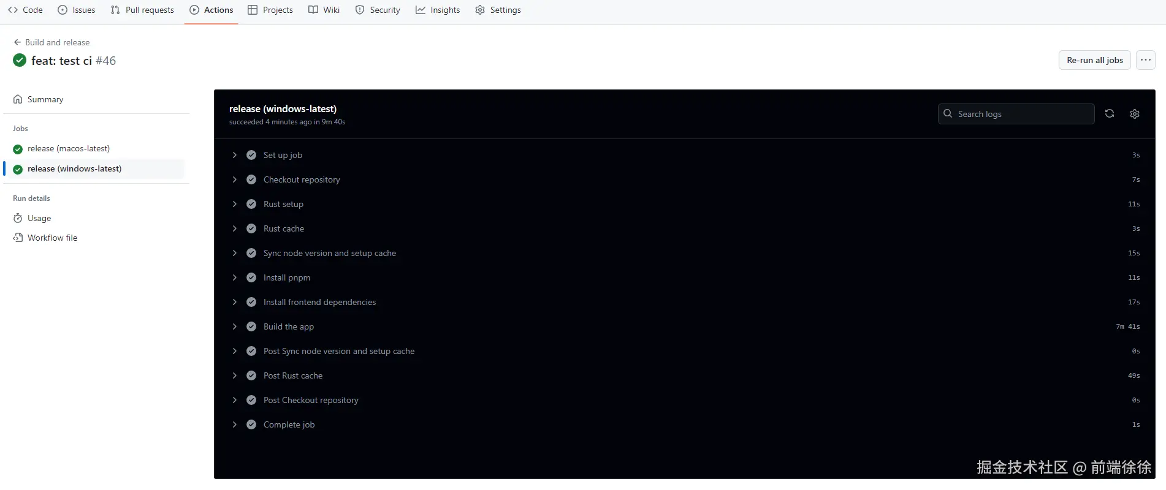Click the succeeded 4 minutes ago status text

287,122
